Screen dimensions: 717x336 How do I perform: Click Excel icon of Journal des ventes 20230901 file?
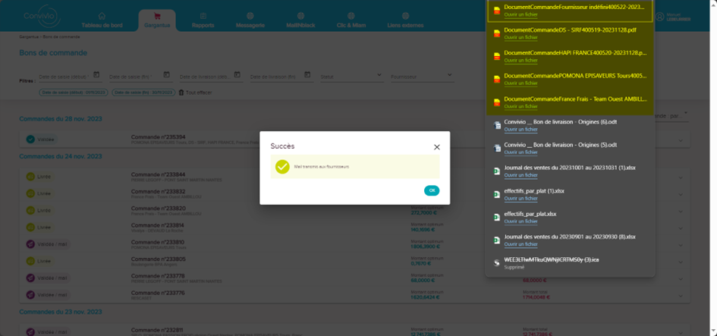496,240
